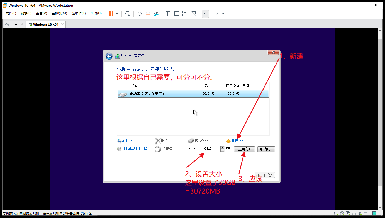Click the 加载驱动程序(L) link

[x=132, y=149]
